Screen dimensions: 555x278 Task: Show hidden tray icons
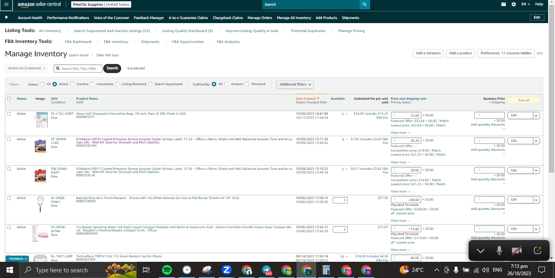[437, 270]
